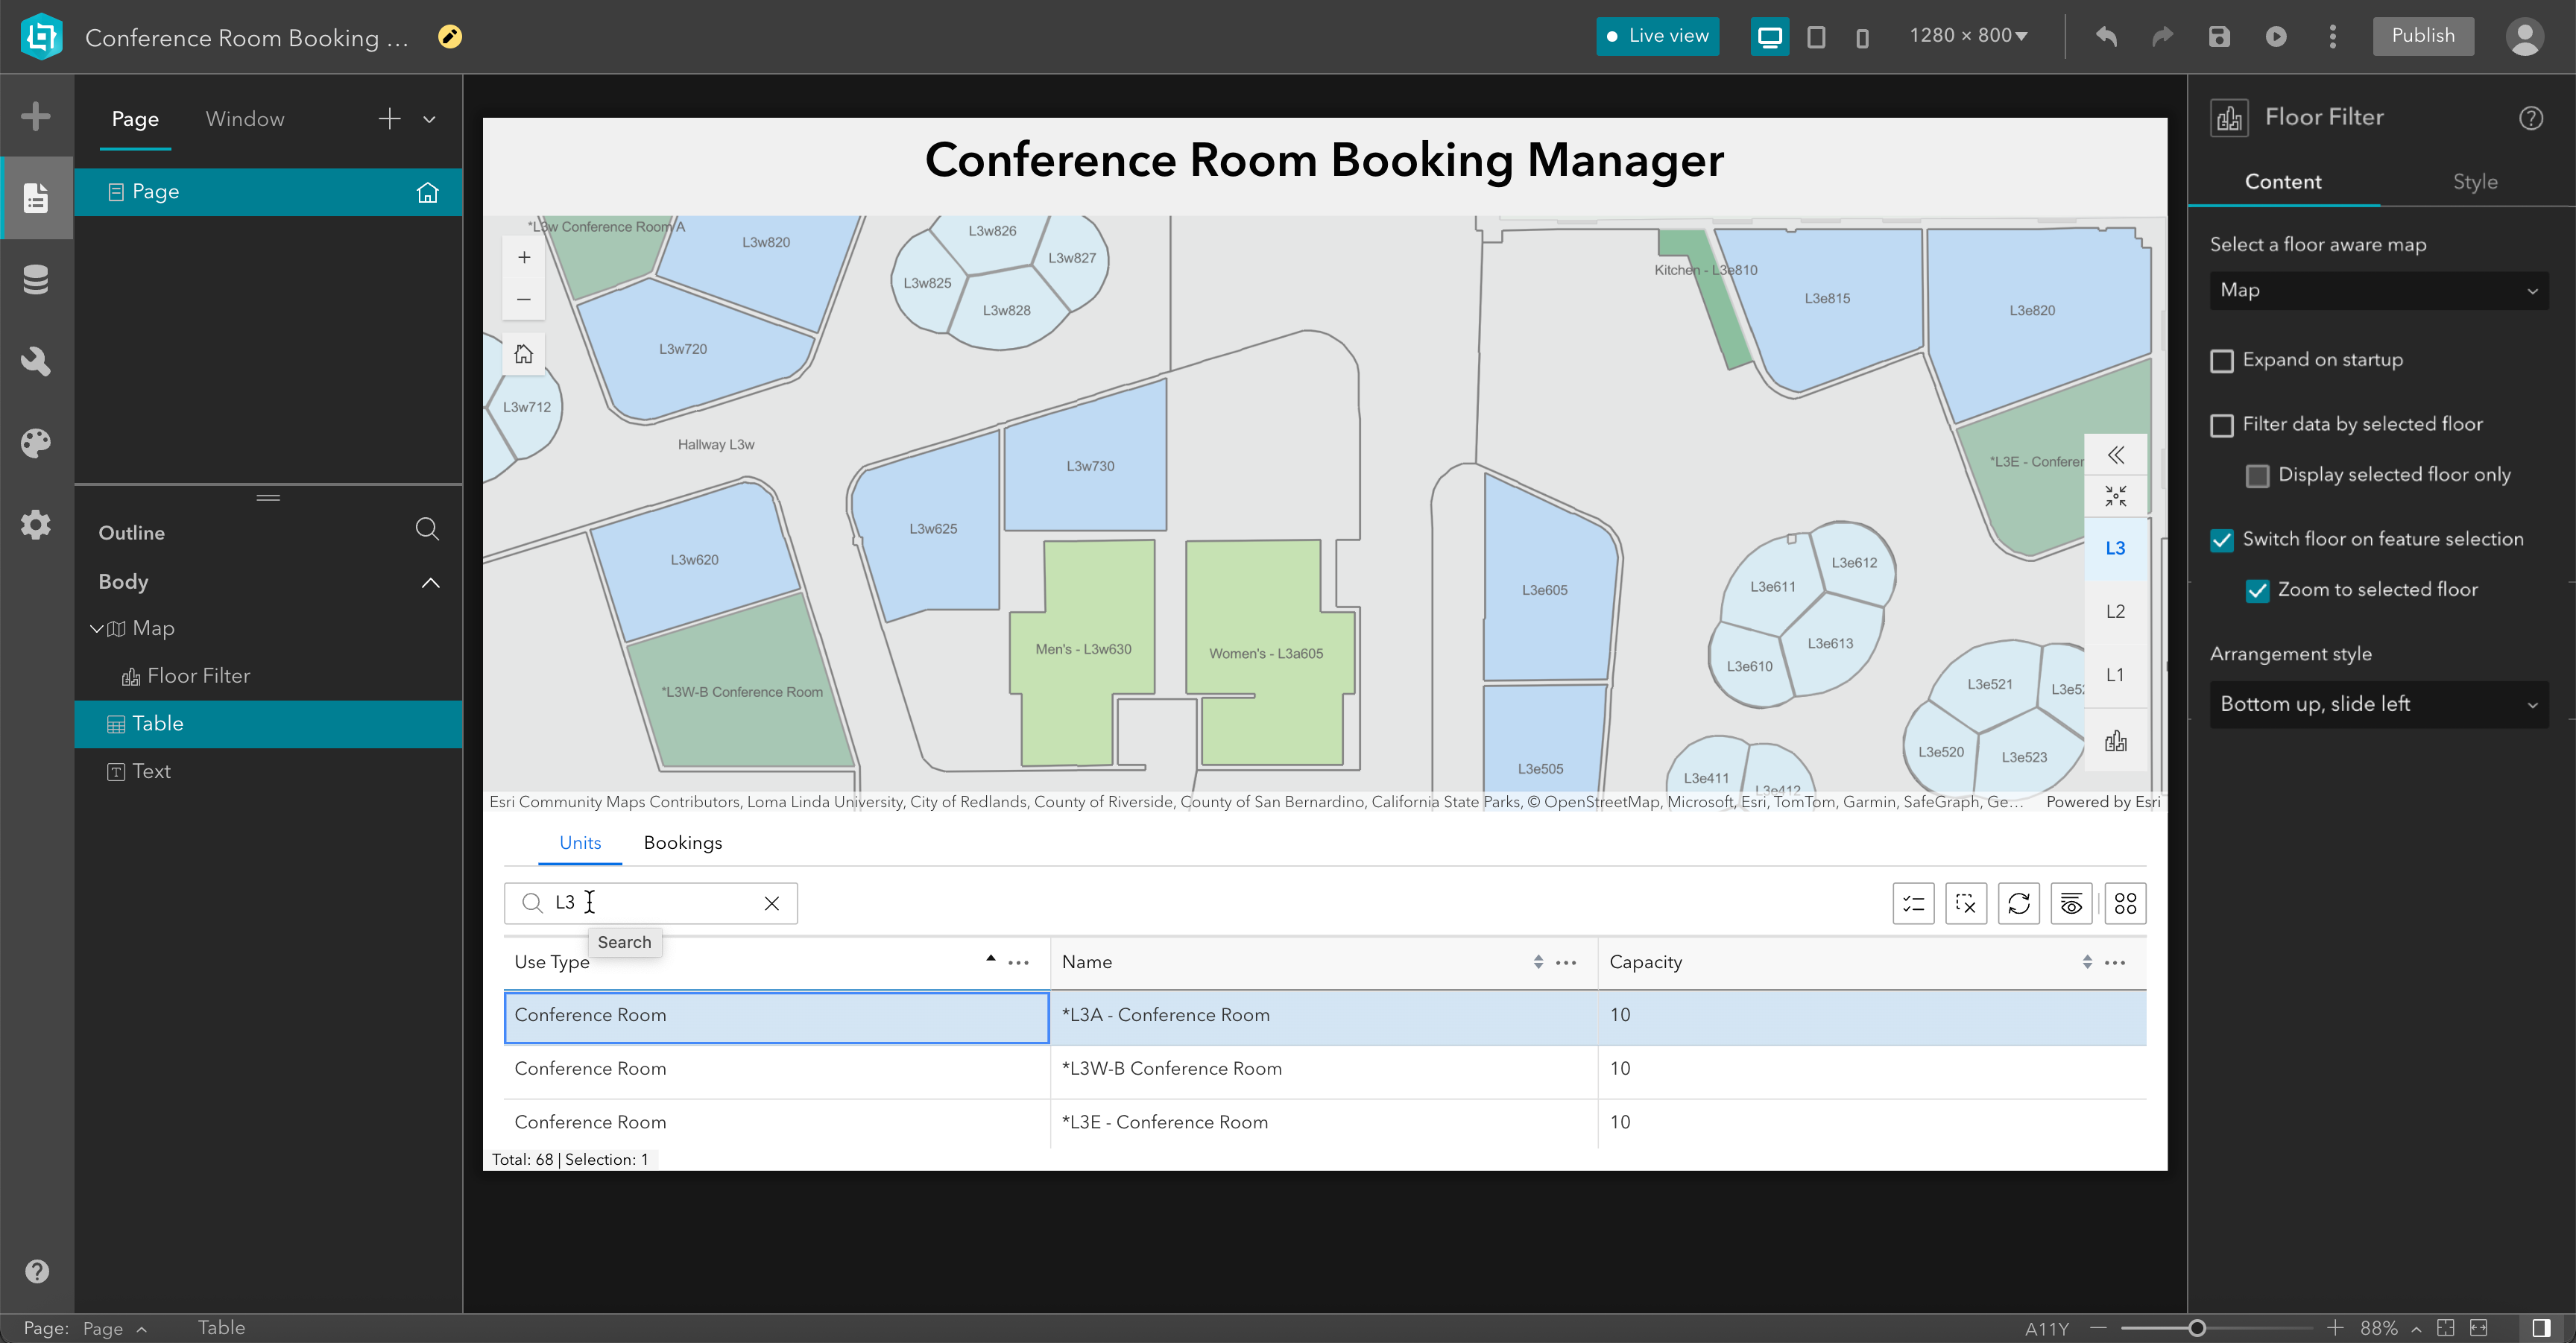Collapse the Body outline section
This screenshot has width=2576, height=1343.
[x=430, y=582]
